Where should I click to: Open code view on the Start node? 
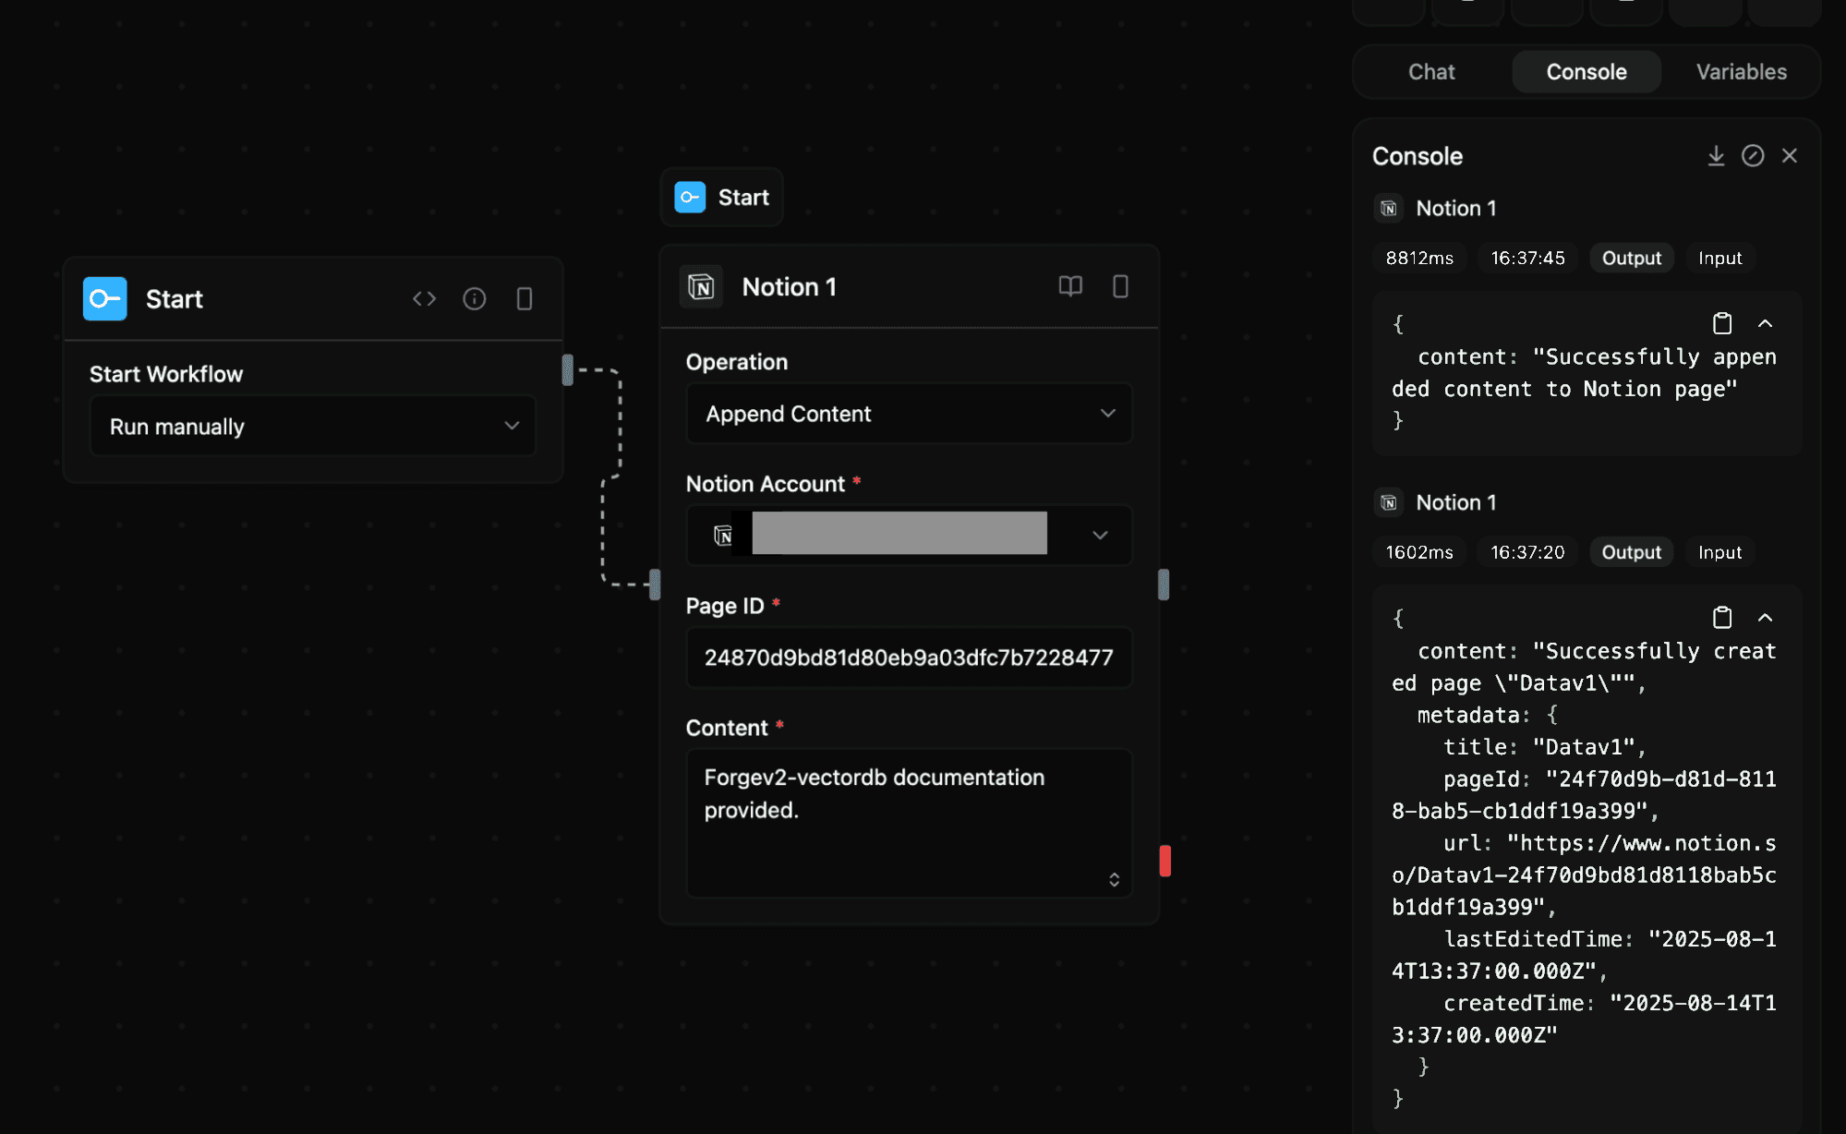coord(425,298)
